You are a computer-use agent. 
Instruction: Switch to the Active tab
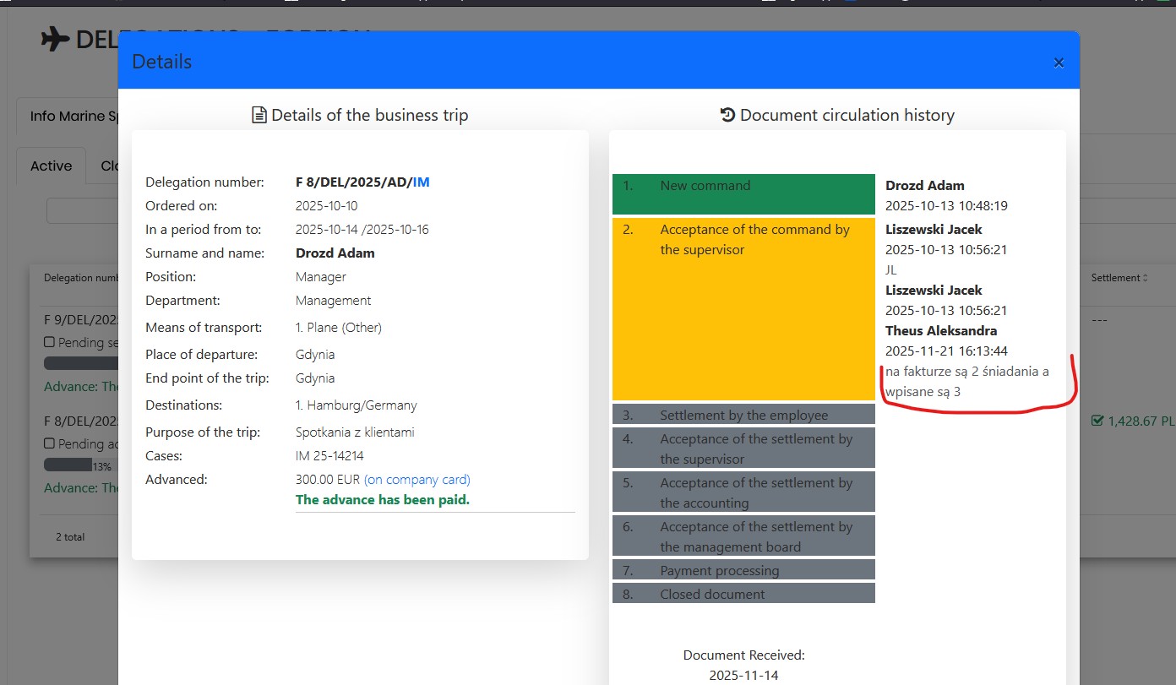click(52, 166)
